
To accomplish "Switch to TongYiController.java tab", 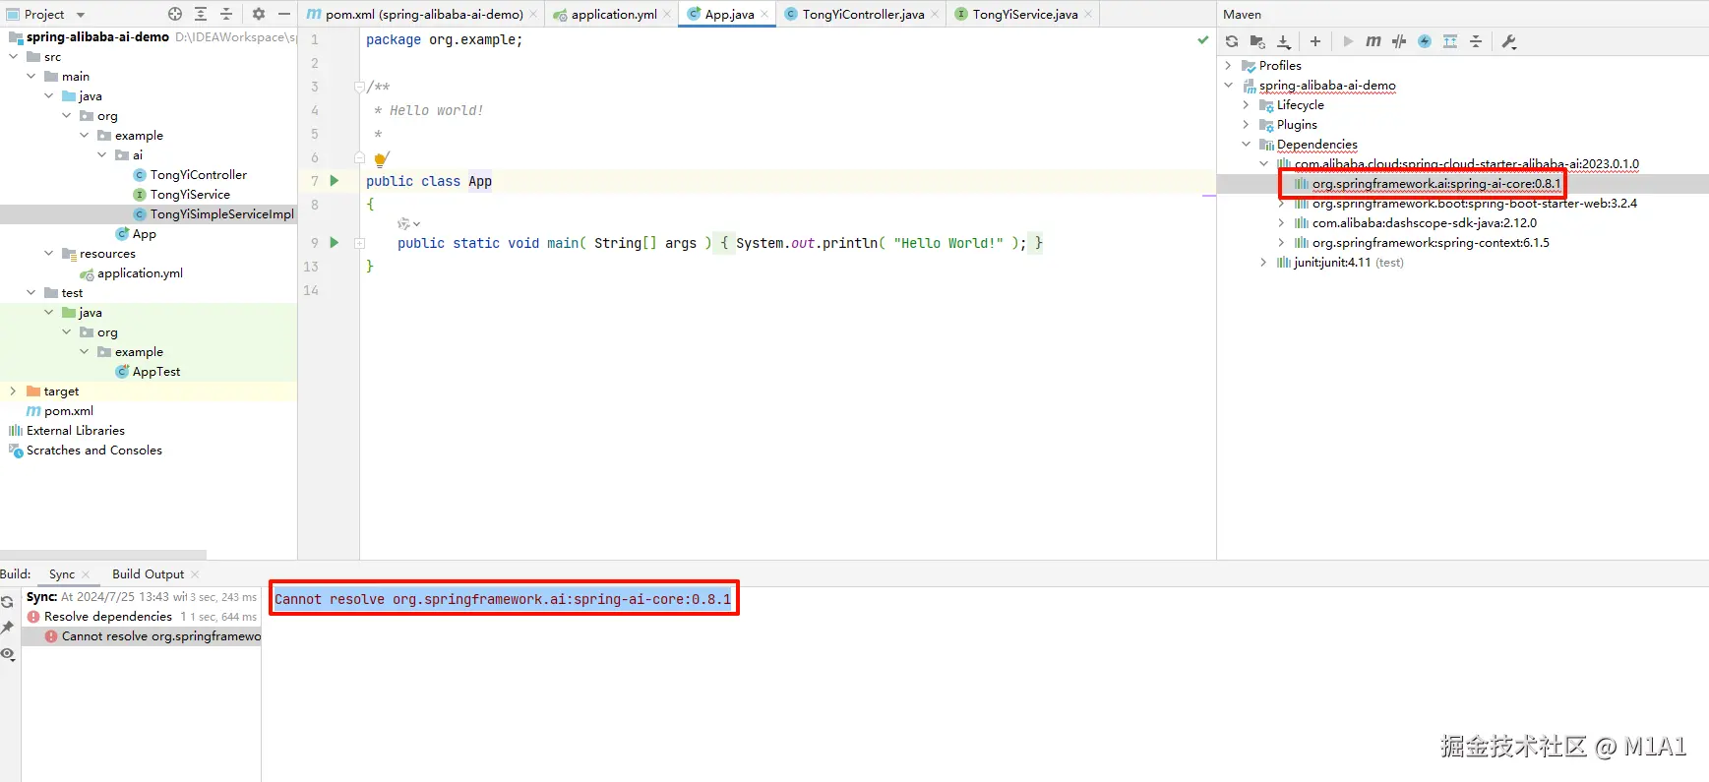I will [862, 14].
